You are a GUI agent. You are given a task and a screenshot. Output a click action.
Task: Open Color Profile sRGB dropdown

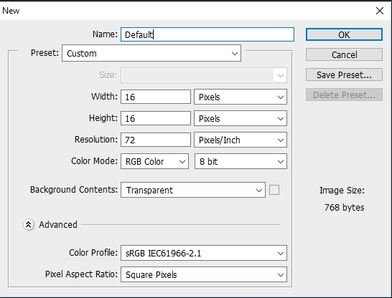(204, 253)
